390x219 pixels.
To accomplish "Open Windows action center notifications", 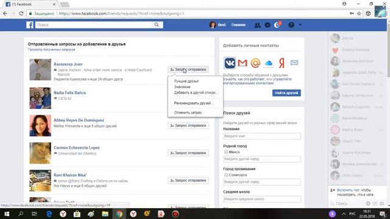I will pos(383,214).
